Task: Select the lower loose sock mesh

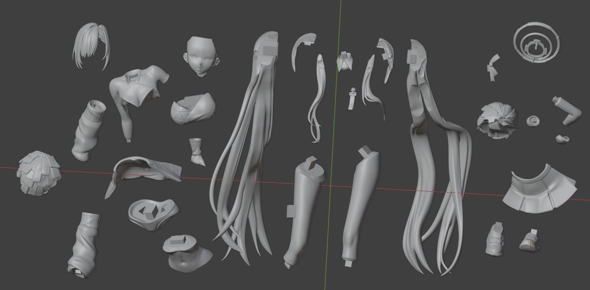Action: [85, 245]
